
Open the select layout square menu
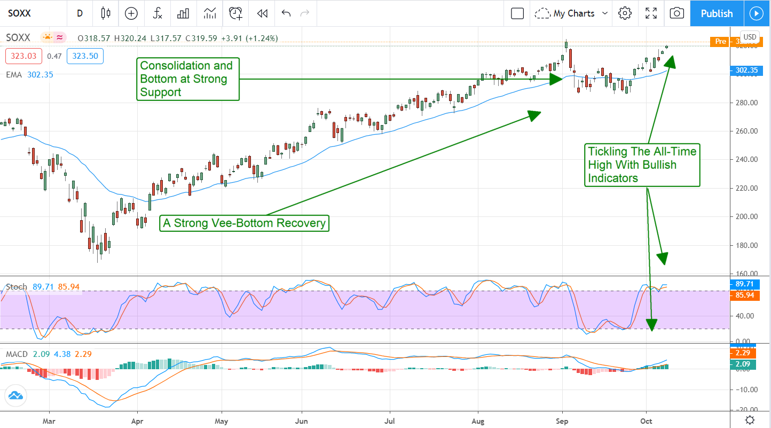517,13
